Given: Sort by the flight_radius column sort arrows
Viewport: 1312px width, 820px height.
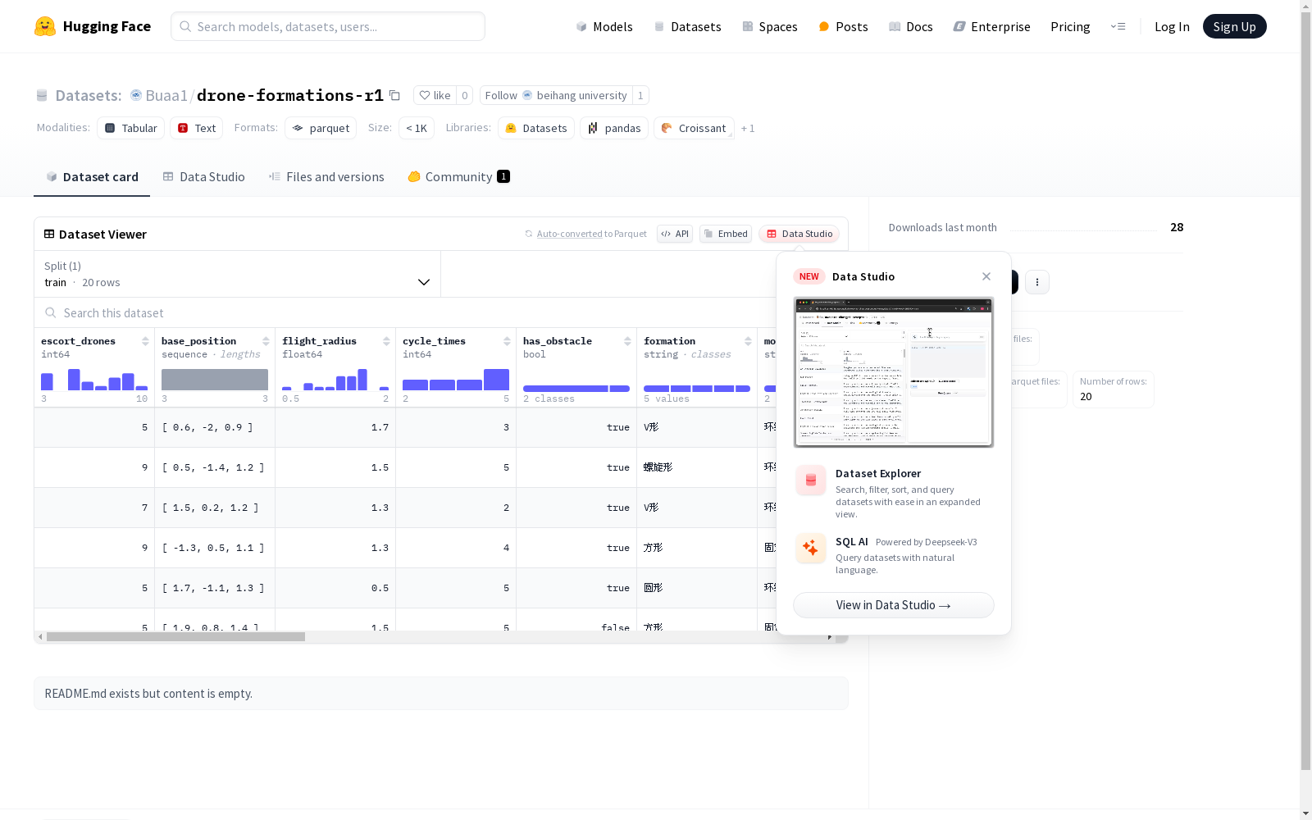Looking at the screenshot, I should [x=386, y=341].
